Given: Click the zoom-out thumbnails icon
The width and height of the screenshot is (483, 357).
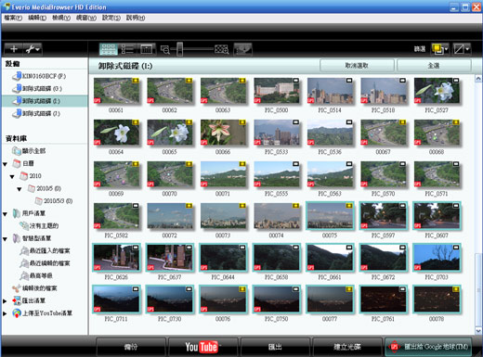Looking at the screenshot, I should point(165,49).
